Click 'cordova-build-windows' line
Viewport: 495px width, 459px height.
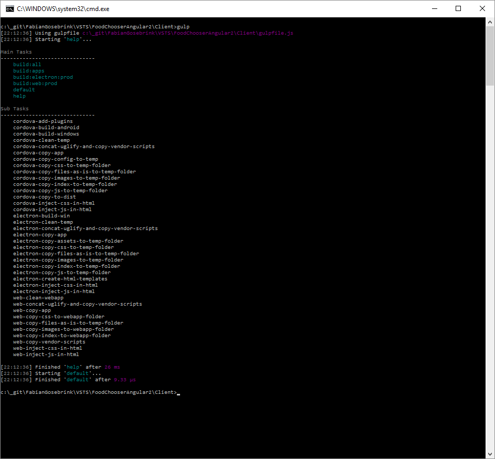[x=46, y=134]
